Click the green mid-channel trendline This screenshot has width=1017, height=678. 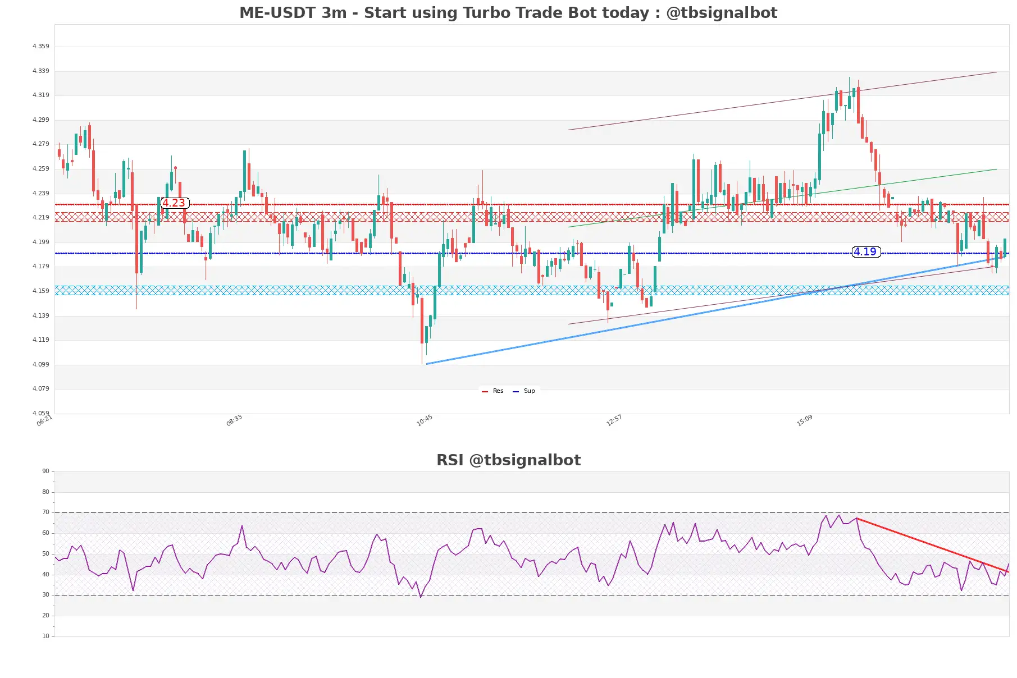pyautogui.click(x=782, y=198)
